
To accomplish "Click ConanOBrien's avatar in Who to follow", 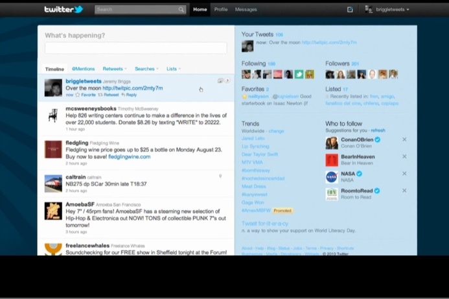I will coord(332,143).
